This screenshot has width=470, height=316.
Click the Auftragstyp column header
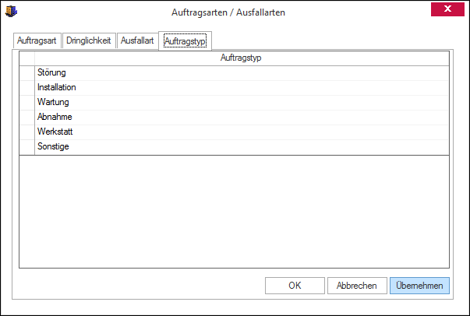[x=242, y=58]
